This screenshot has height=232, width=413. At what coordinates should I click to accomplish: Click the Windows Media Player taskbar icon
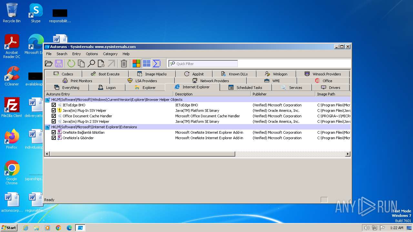pos(47,228)
